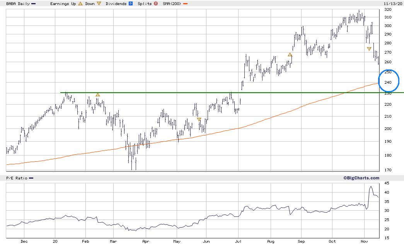
Task: Click the 300 price axis label
Action: (388, 26)
